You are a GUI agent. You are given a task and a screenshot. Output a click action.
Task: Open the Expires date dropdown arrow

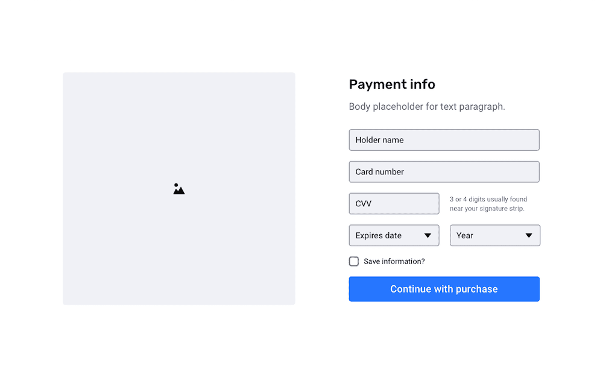coord(428,235)
